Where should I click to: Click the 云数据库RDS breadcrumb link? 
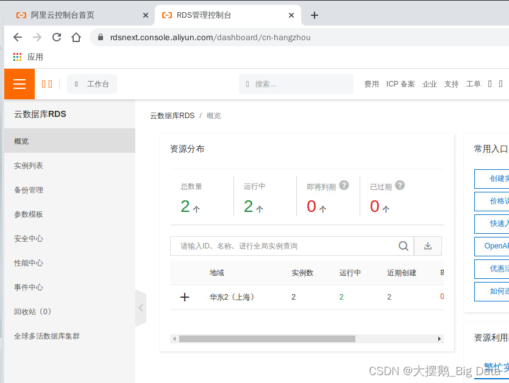173,116
